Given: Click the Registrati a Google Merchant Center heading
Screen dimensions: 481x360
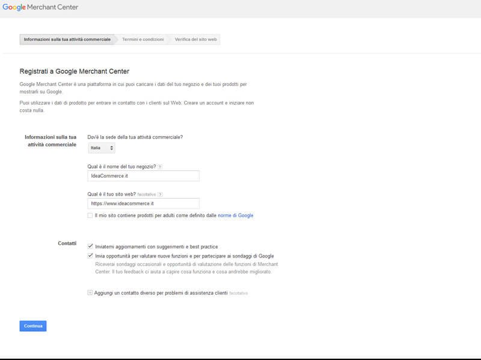Looking at the screenshot, I should tap(75, 71).
